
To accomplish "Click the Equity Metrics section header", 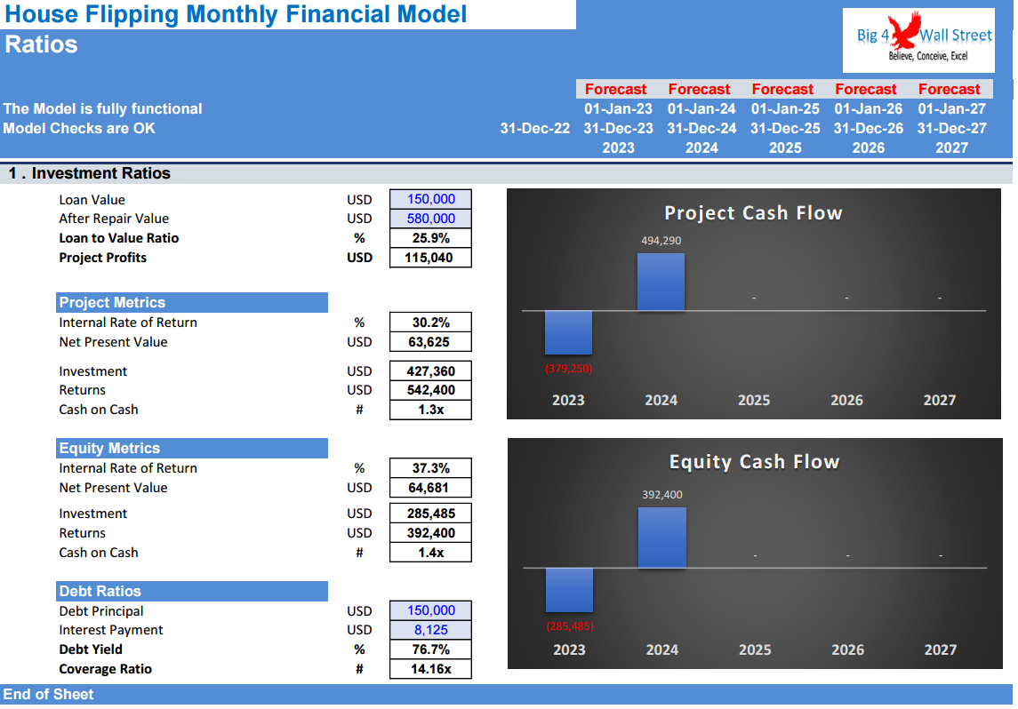I will (x=191, y=448).
